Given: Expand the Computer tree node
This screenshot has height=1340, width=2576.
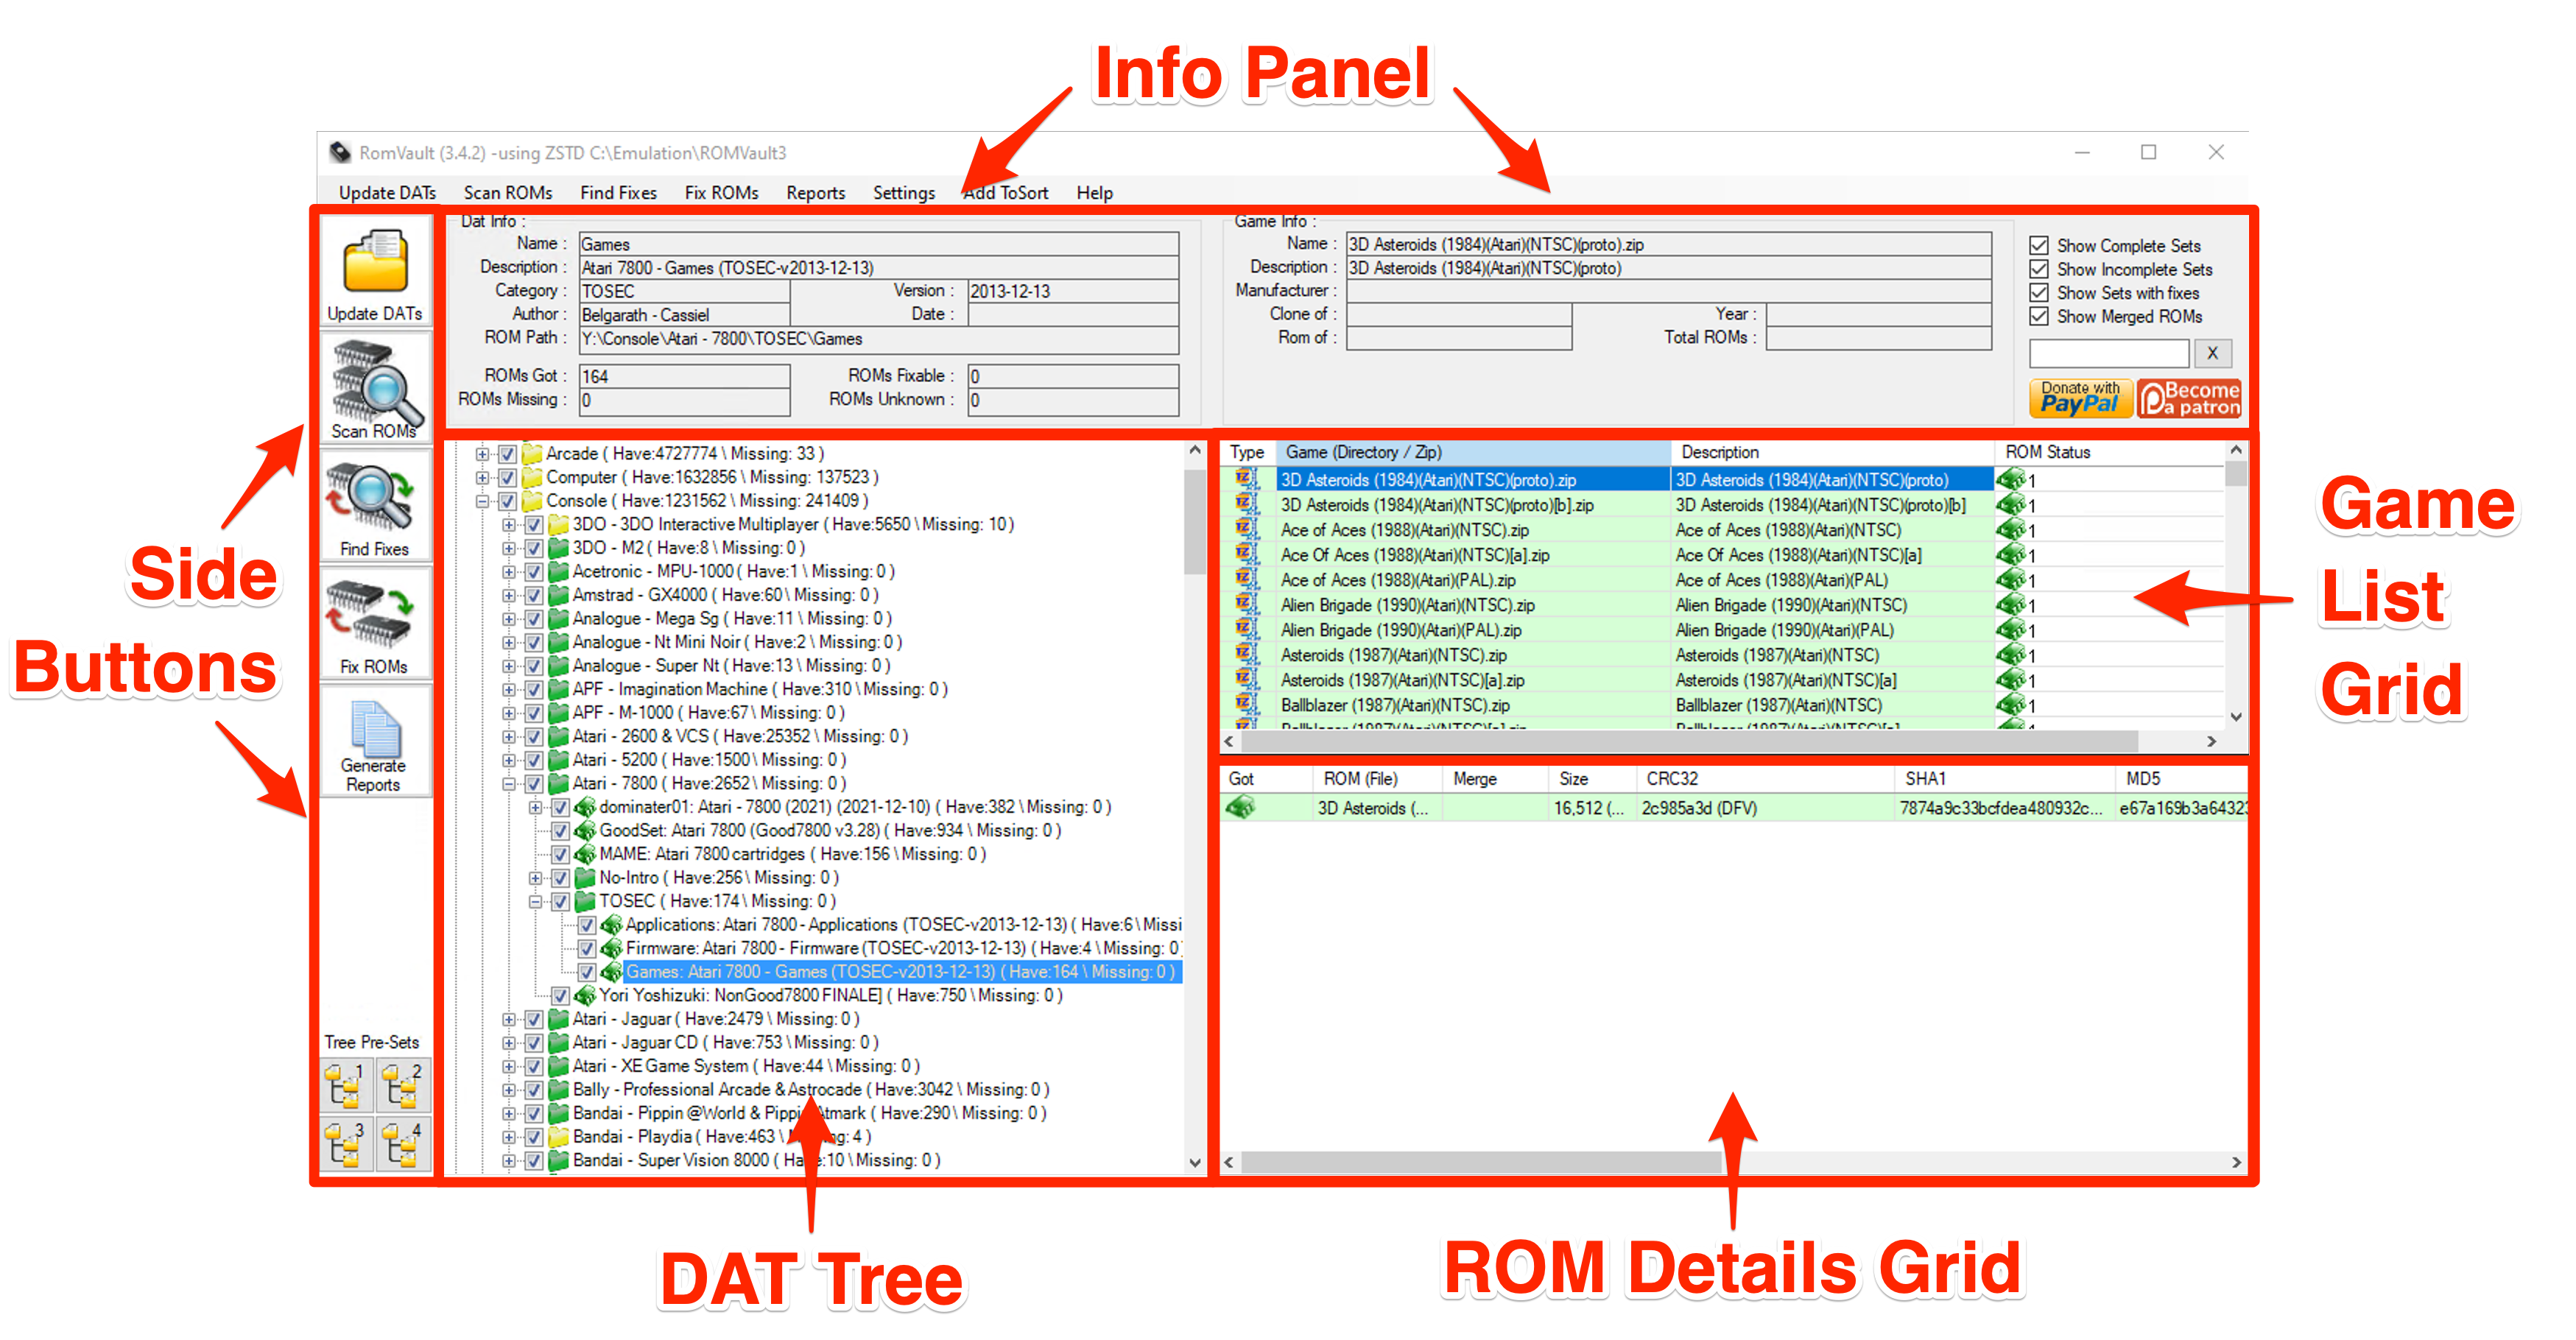Looking at the screenshot, I should (x=483, y=478).
